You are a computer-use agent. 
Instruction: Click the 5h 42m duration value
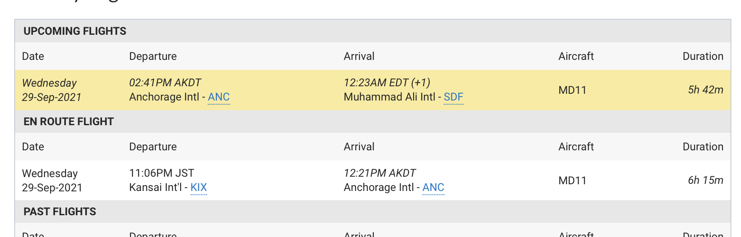click(705, 90)
